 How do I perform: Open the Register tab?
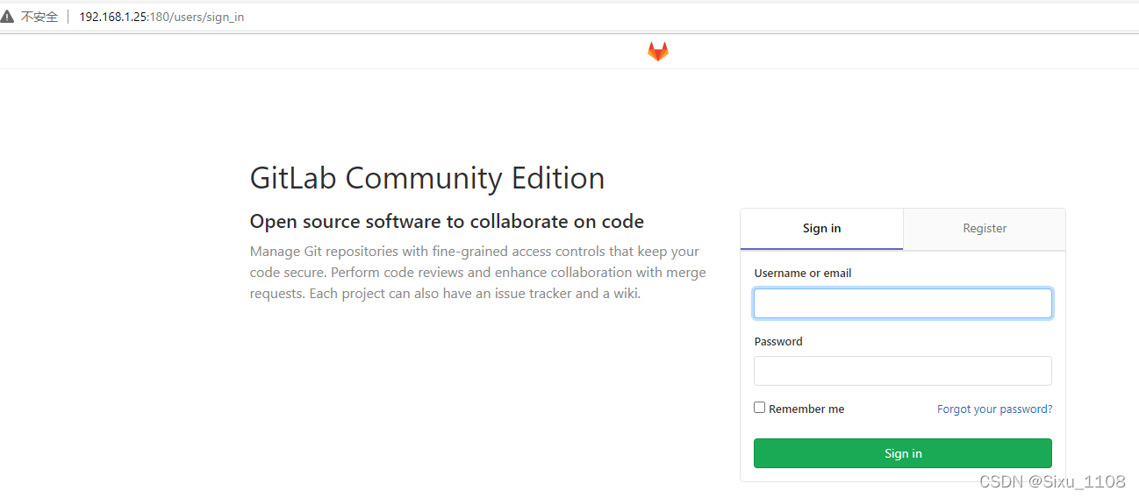tap(985, 229)
